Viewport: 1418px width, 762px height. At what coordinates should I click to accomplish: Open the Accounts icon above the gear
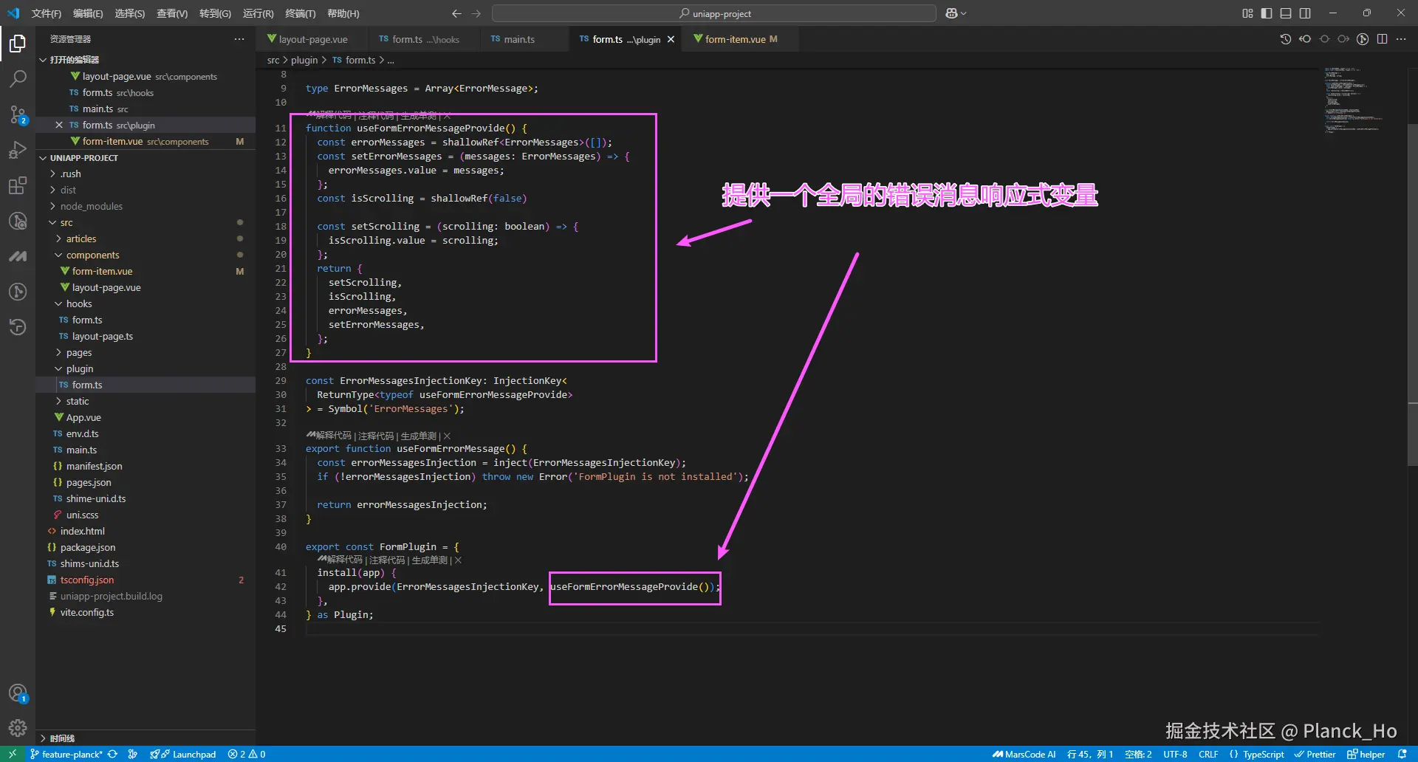[18, 693]
